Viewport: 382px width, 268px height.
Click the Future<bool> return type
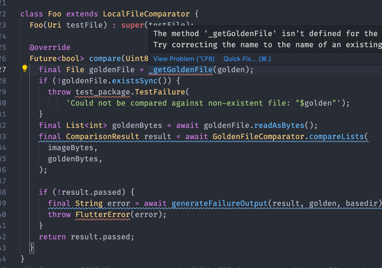tap(57, 59)
